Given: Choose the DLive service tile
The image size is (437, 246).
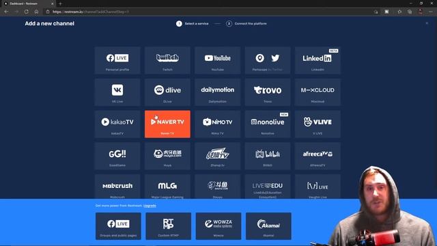Looking at the screenshot, I should (167, 92).
